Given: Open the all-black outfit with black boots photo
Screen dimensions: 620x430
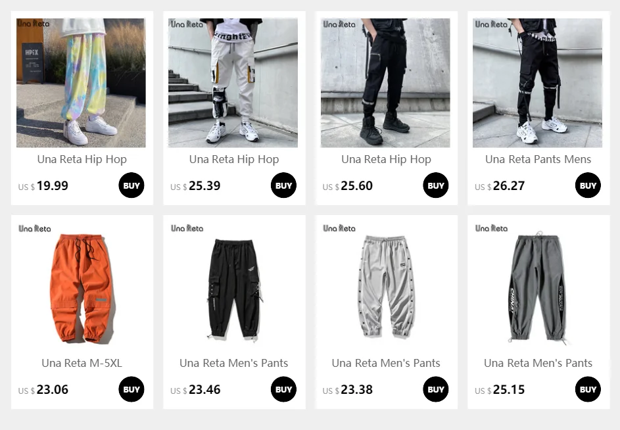Looking at the screenshot, I should tap(385, 83).
